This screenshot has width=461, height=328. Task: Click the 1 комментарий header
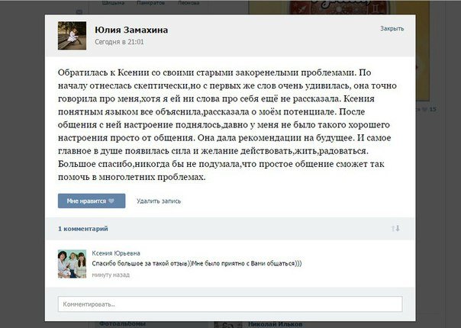83,229
